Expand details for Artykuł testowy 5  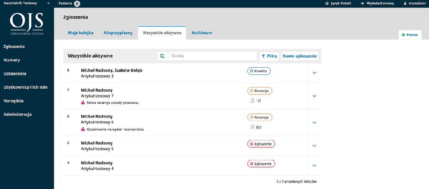point(314,146)
